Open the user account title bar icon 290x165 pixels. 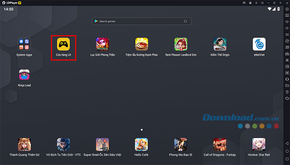click(250, 3)
